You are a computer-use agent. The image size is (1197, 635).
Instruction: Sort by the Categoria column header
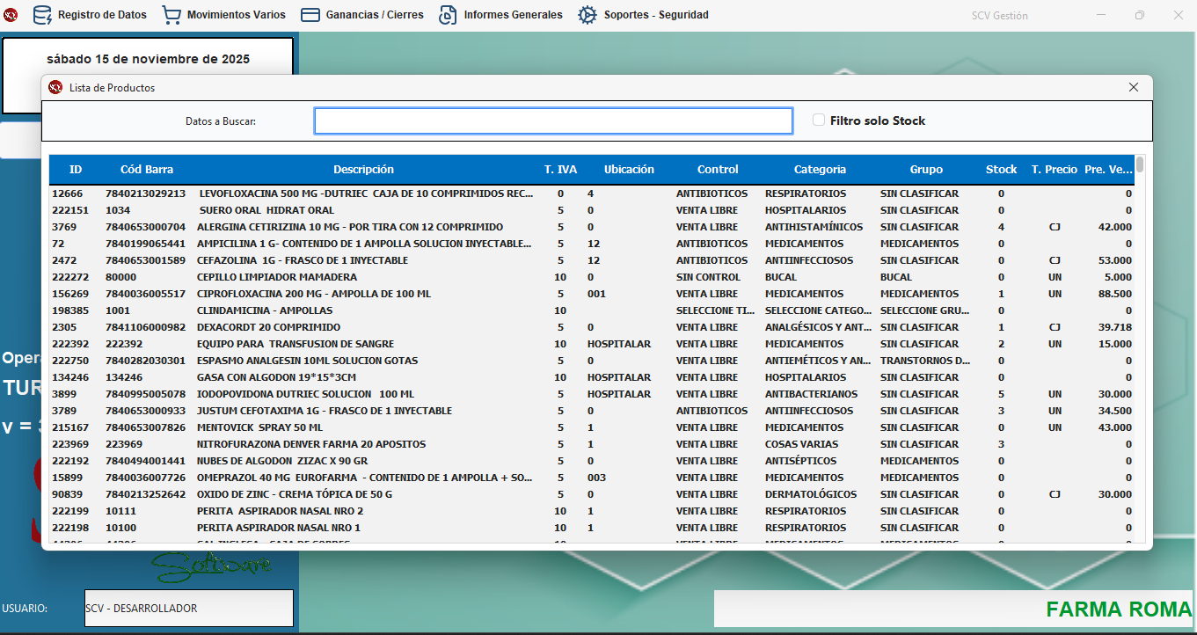pos(820,170)
